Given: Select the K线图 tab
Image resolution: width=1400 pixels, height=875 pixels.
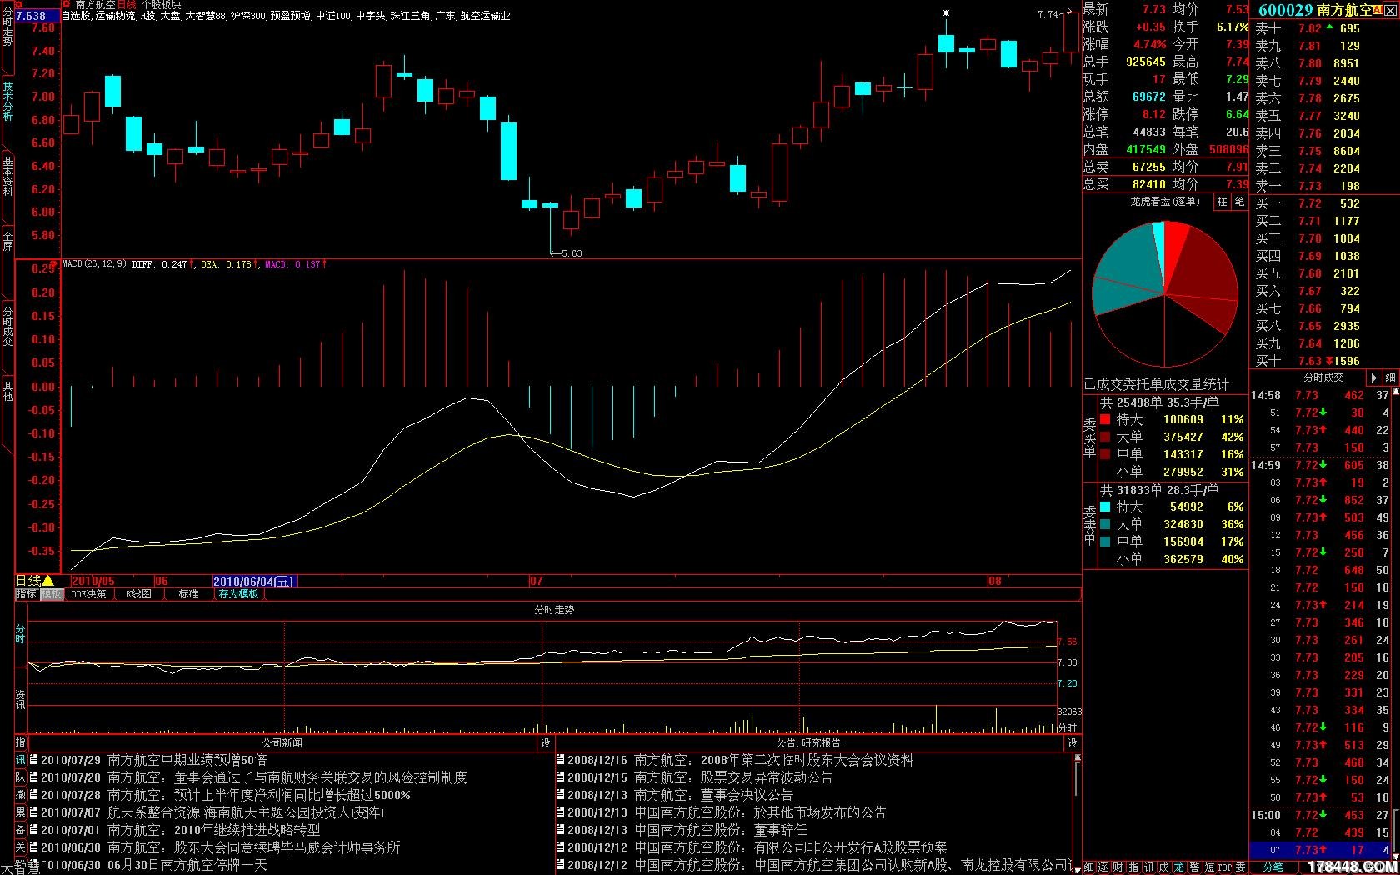Looking at the screenshot, I should point(138,594).
